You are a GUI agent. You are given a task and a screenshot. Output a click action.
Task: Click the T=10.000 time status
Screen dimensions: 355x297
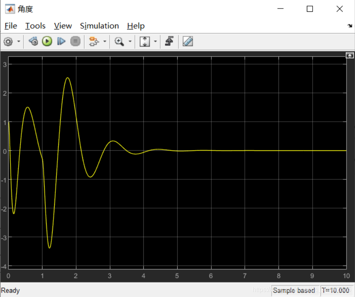click(x=336, y=290)
